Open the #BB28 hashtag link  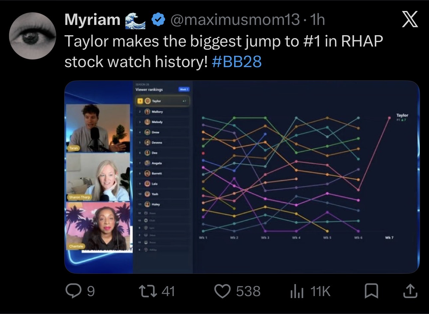tap(237, 61)
